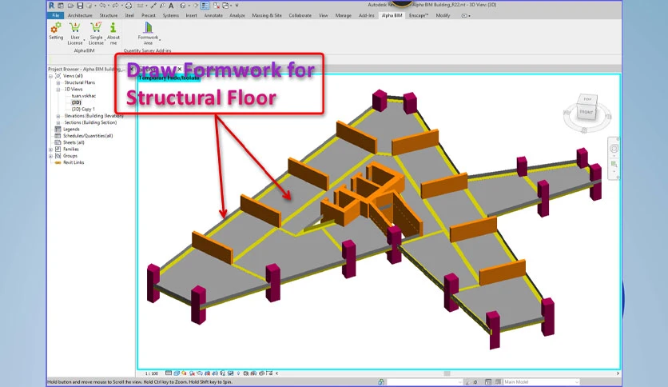Click the 1 : 100 view scale

click(x=151, y=373)
